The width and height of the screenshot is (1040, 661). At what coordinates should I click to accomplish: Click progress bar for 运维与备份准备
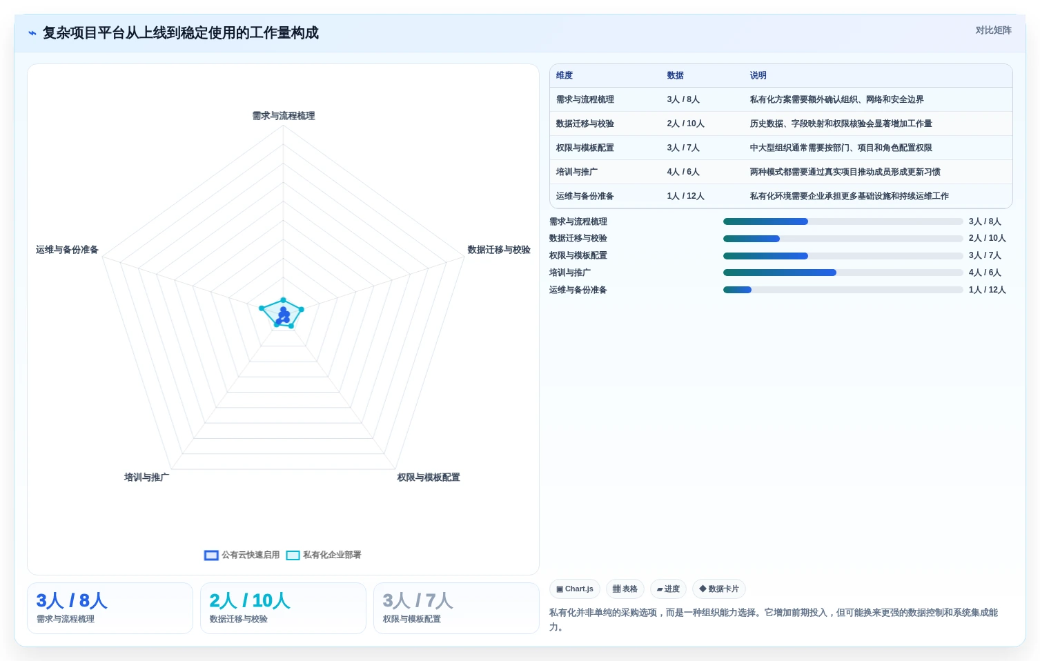(843, 290)
